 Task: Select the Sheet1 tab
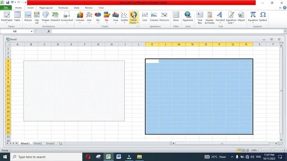tap(25, 144)
